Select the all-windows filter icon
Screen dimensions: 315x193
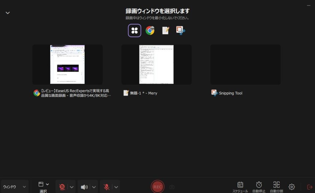click(134, 30)
